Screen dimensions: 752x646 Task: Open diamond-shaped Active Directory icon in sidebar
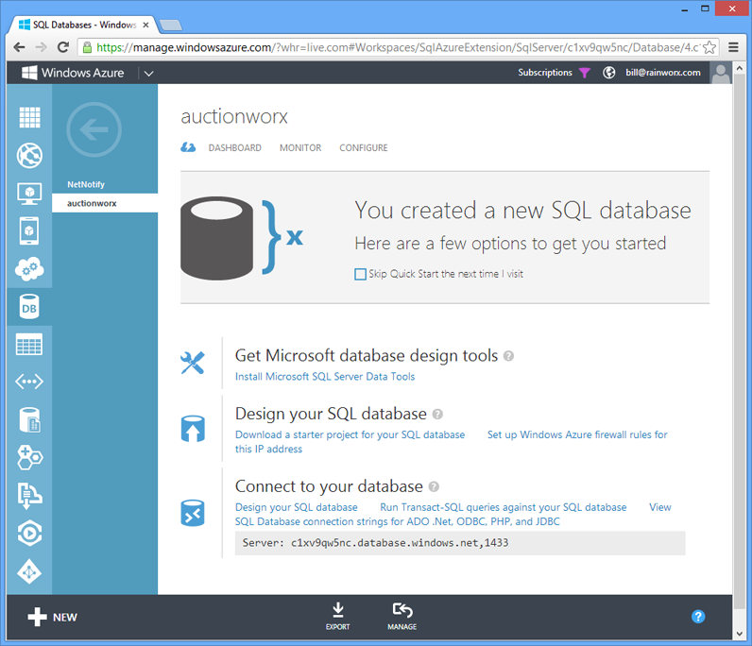click(29, 571)
